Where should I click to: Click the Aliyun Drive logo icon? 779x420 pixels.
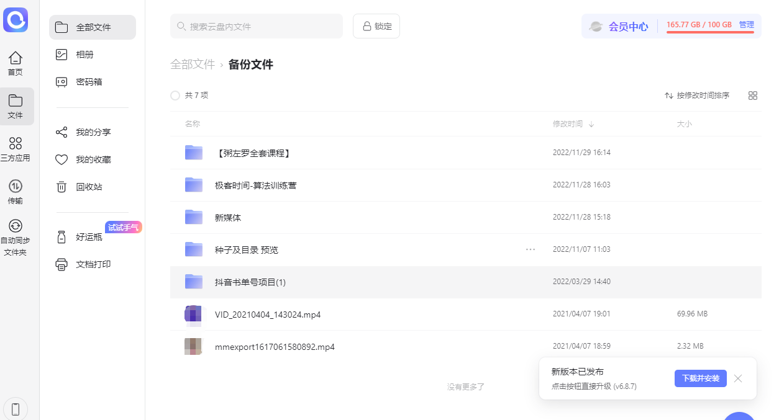point(16,19)
